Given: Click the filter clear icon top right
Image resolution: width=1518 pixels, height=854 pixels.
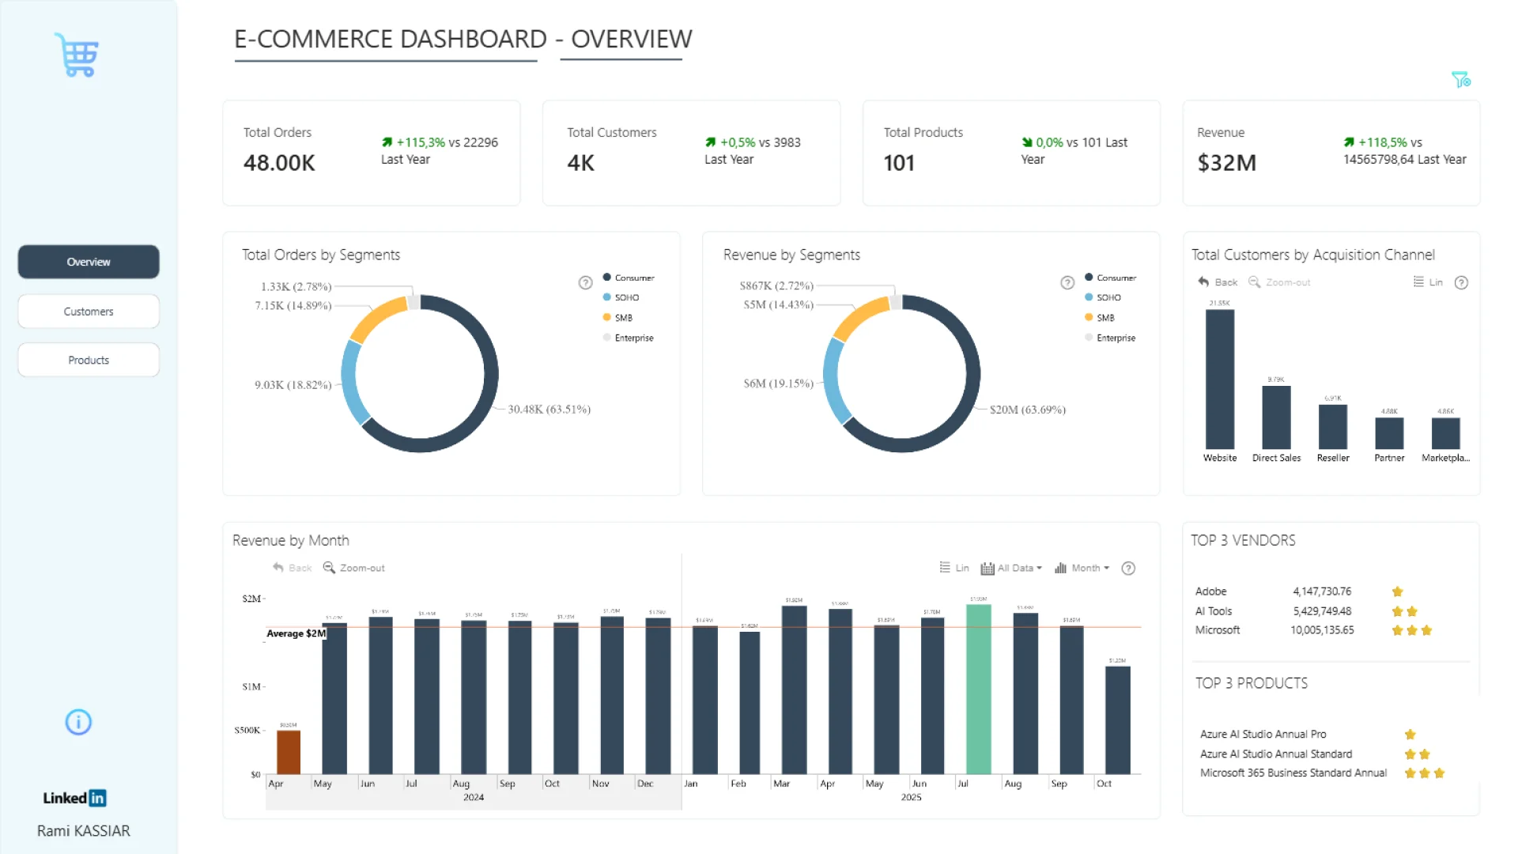Looking at the screenshot, I should [x=1460, y=80].
